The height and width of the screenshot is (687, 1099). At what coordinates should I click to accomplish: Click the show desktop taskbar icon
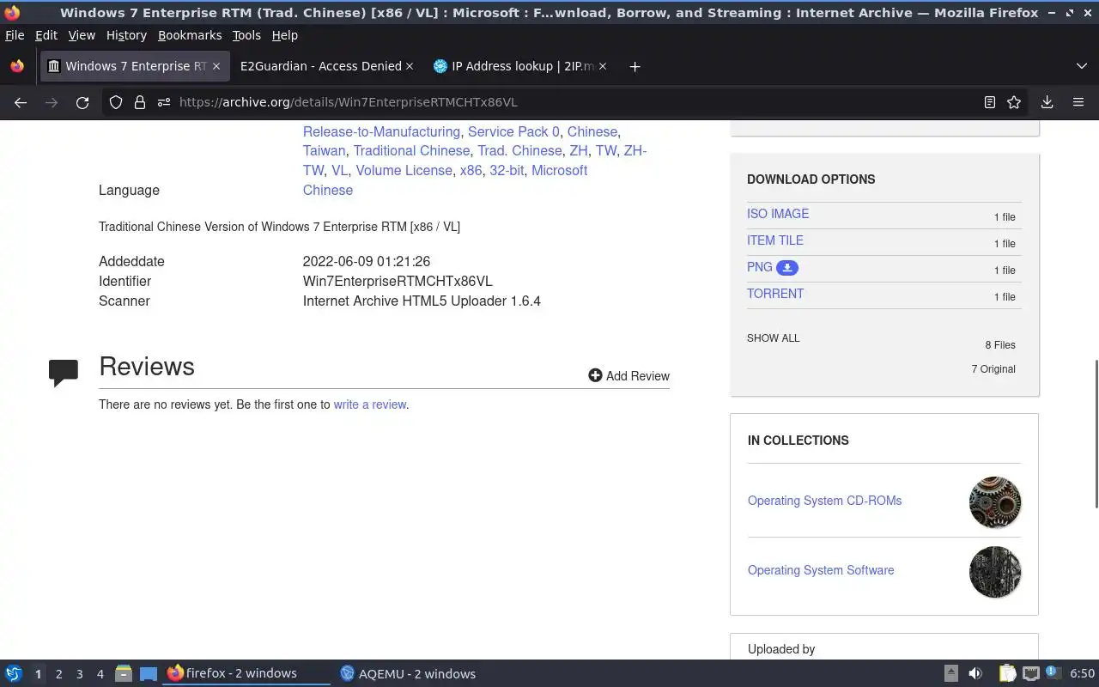tap(149, 674)
